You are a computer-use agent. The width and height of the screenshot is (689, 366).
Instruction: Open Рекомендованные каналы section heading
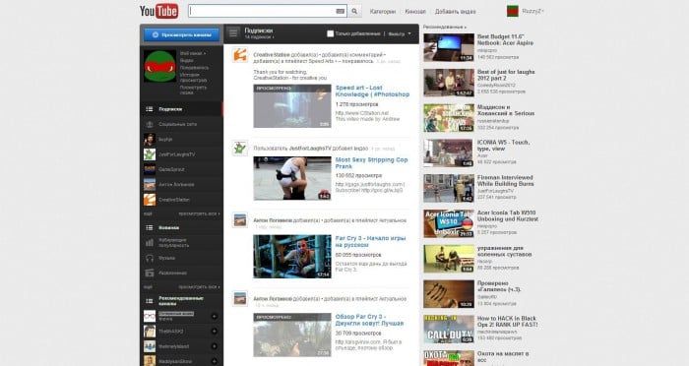coord(181,300)
